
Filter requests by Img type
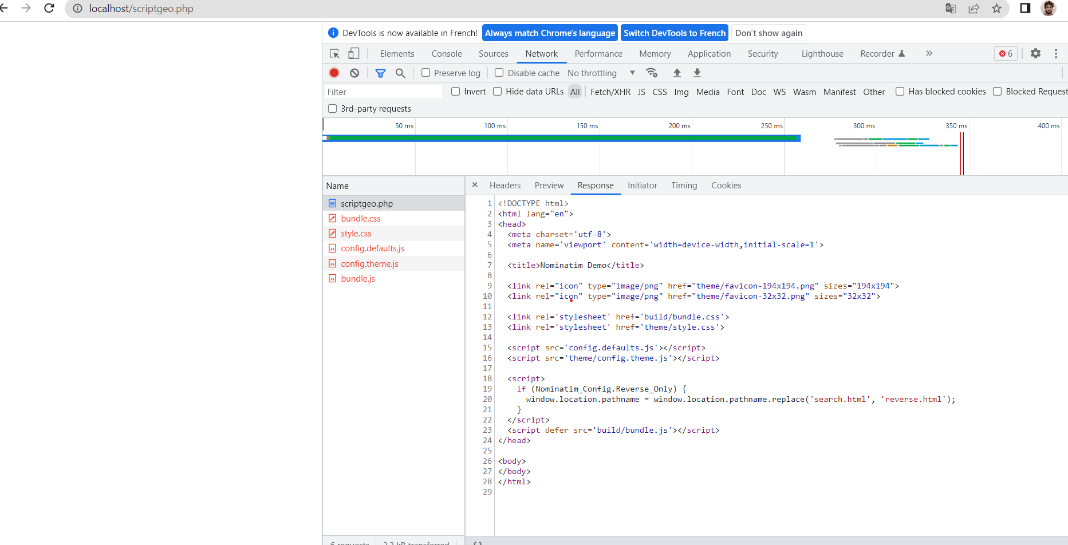click(x=681, y=92)
